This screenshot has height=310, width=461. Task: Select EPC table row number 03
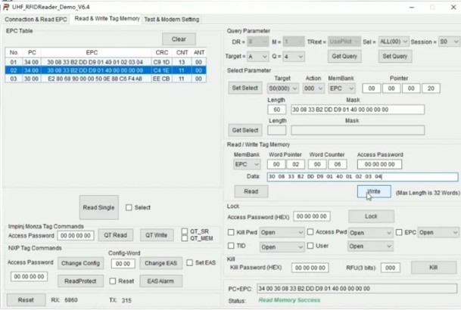click(x=14, y=78)
